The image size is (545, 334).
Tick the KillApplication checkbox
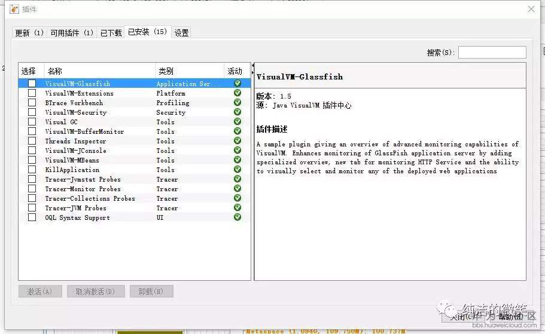pyautogui.click(x=32, y=170)
